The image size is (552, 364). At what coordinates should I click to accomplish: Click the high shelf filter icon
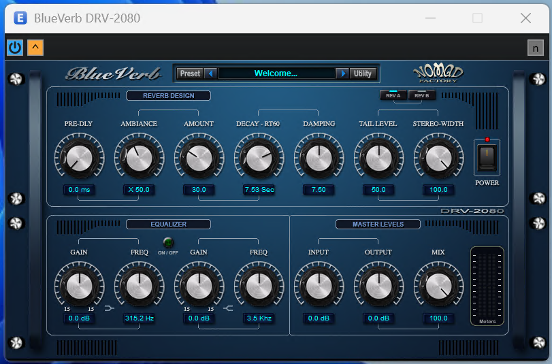click(229, 309)
